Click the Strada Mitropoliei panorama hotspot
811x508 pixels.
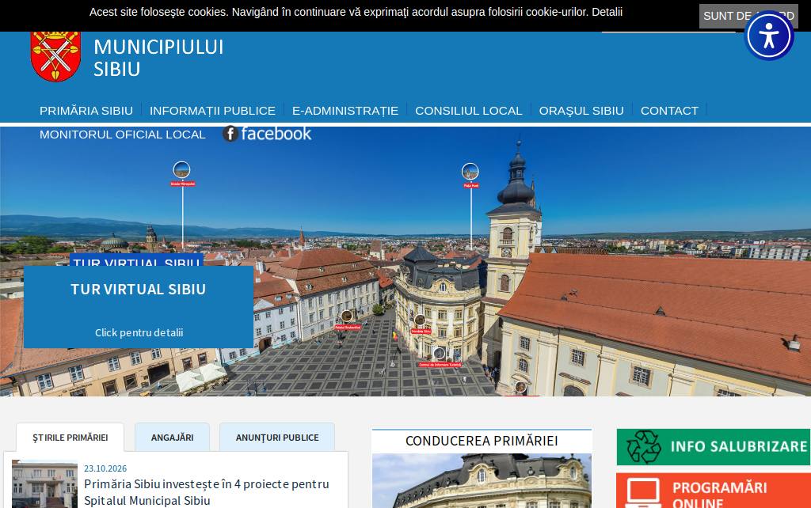tap(181, 169)
